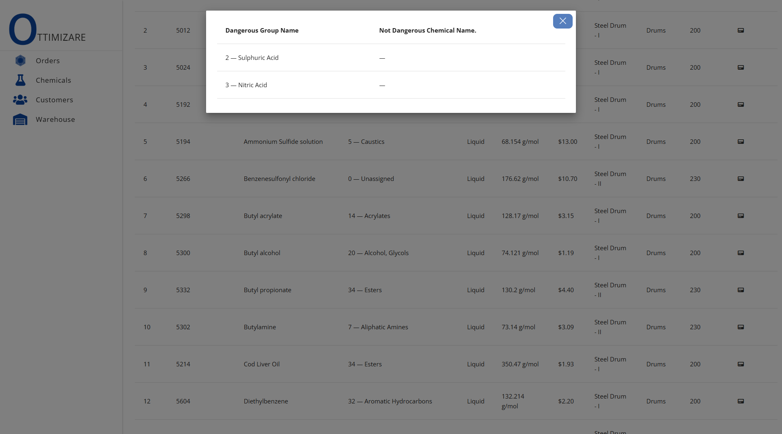Click the Orders icon in sidebar
Screen dimensions: 782x434
[x=20, y=61]
